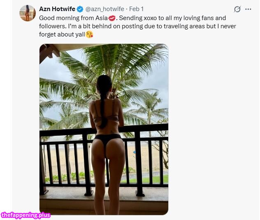Expand the attached balcony beach photo
260x220 pixels.
[x=104, y=129]
